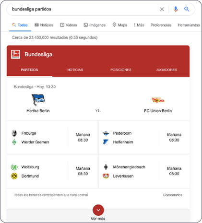Click the Leverkusen team name
This screenshot has height=223, width=202.
pyautogui.click(x=123, y=176)
